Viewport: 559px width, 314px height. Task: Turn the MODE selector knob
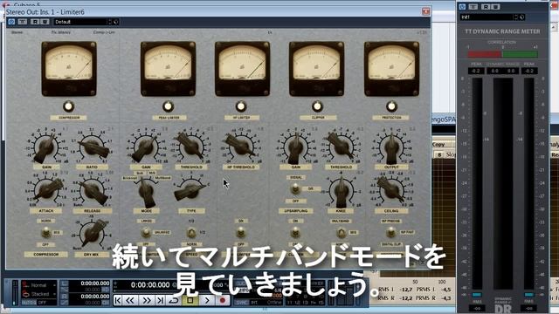(146, 192)
